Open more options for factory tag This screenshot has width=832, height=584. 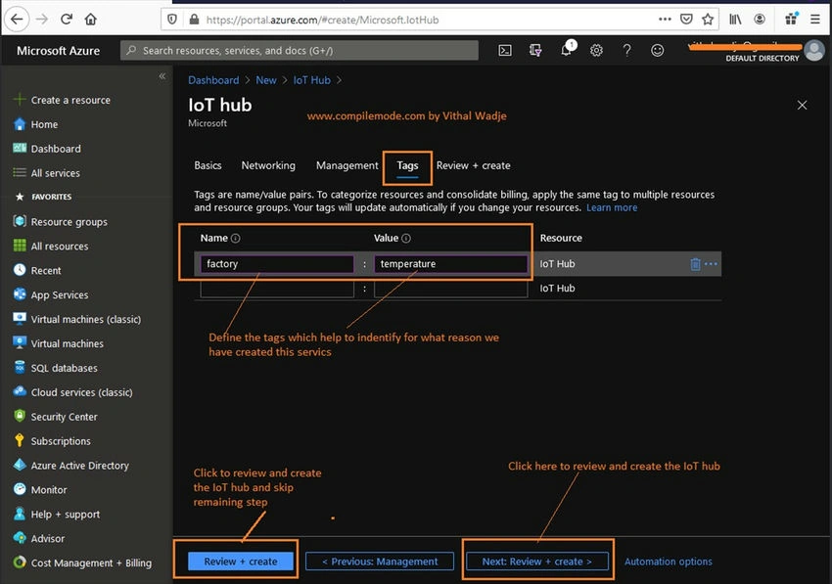click(711, 263)
